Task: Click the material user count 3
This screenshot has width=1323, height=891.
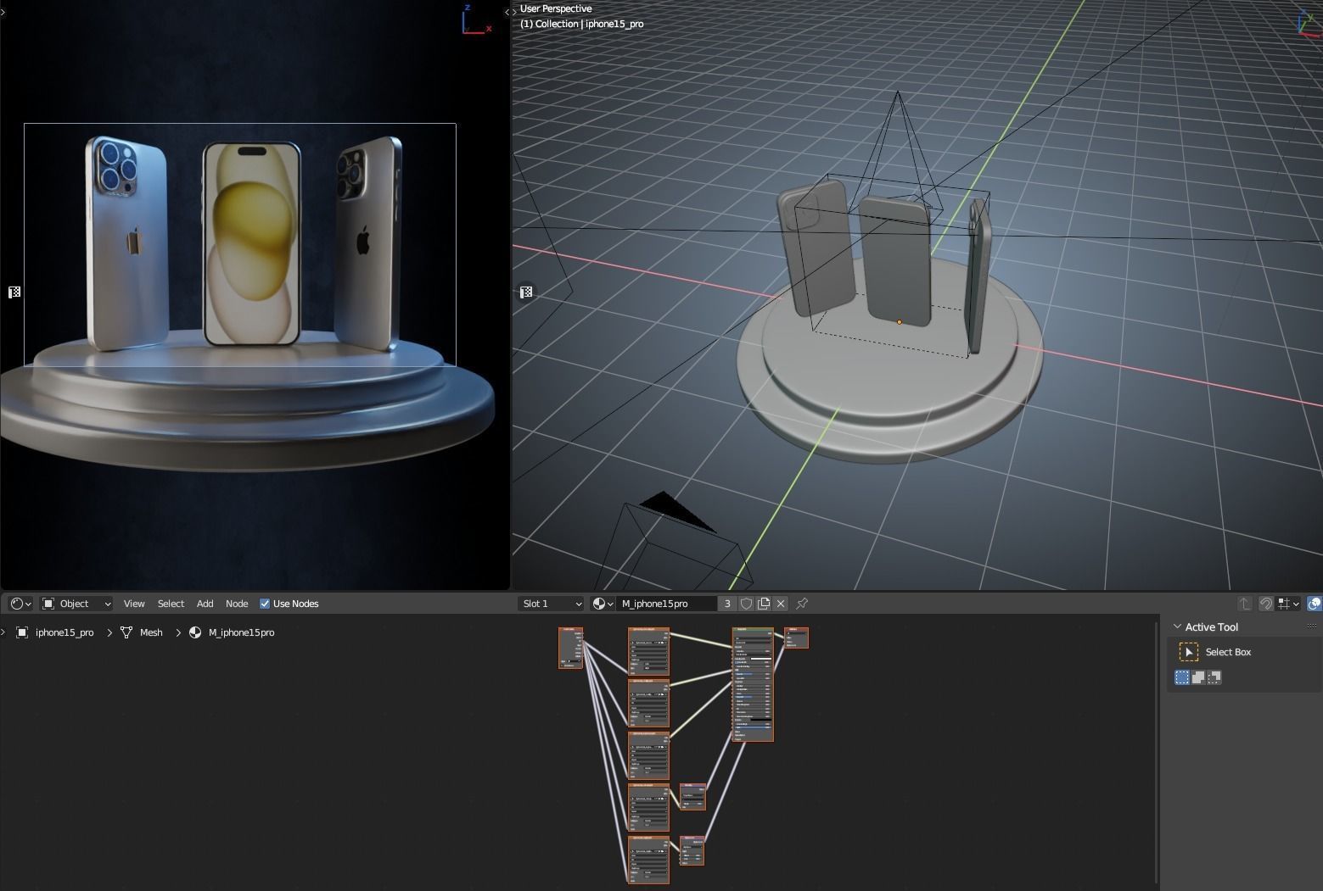Action: point(727,604)
